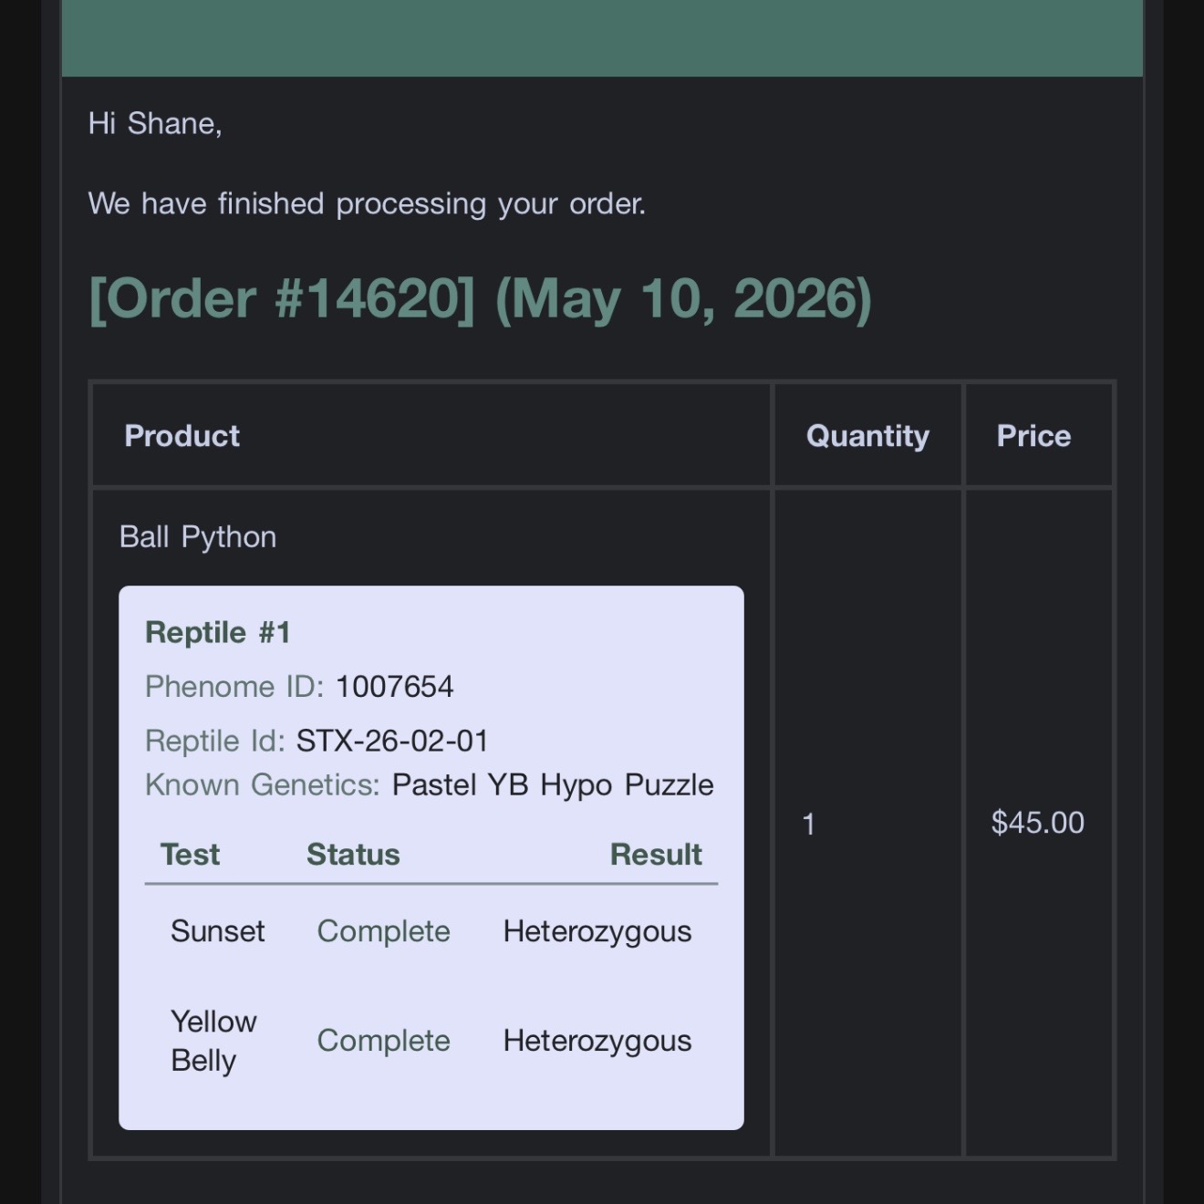
Task: Click the Heterozygous result for Sunset
Action: (597, 931)
